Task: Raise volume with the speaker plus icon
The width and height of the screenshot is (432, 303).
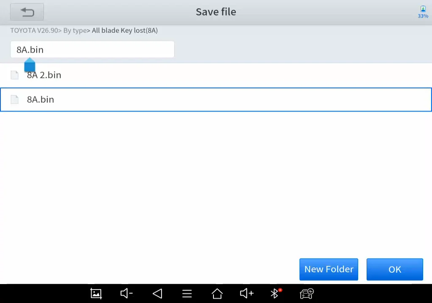Action: 246,294
